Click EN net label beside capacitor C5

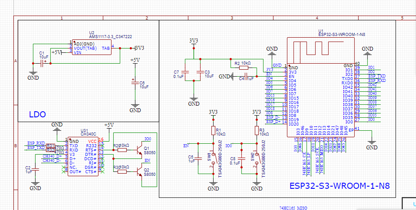[x=186, y=145]
